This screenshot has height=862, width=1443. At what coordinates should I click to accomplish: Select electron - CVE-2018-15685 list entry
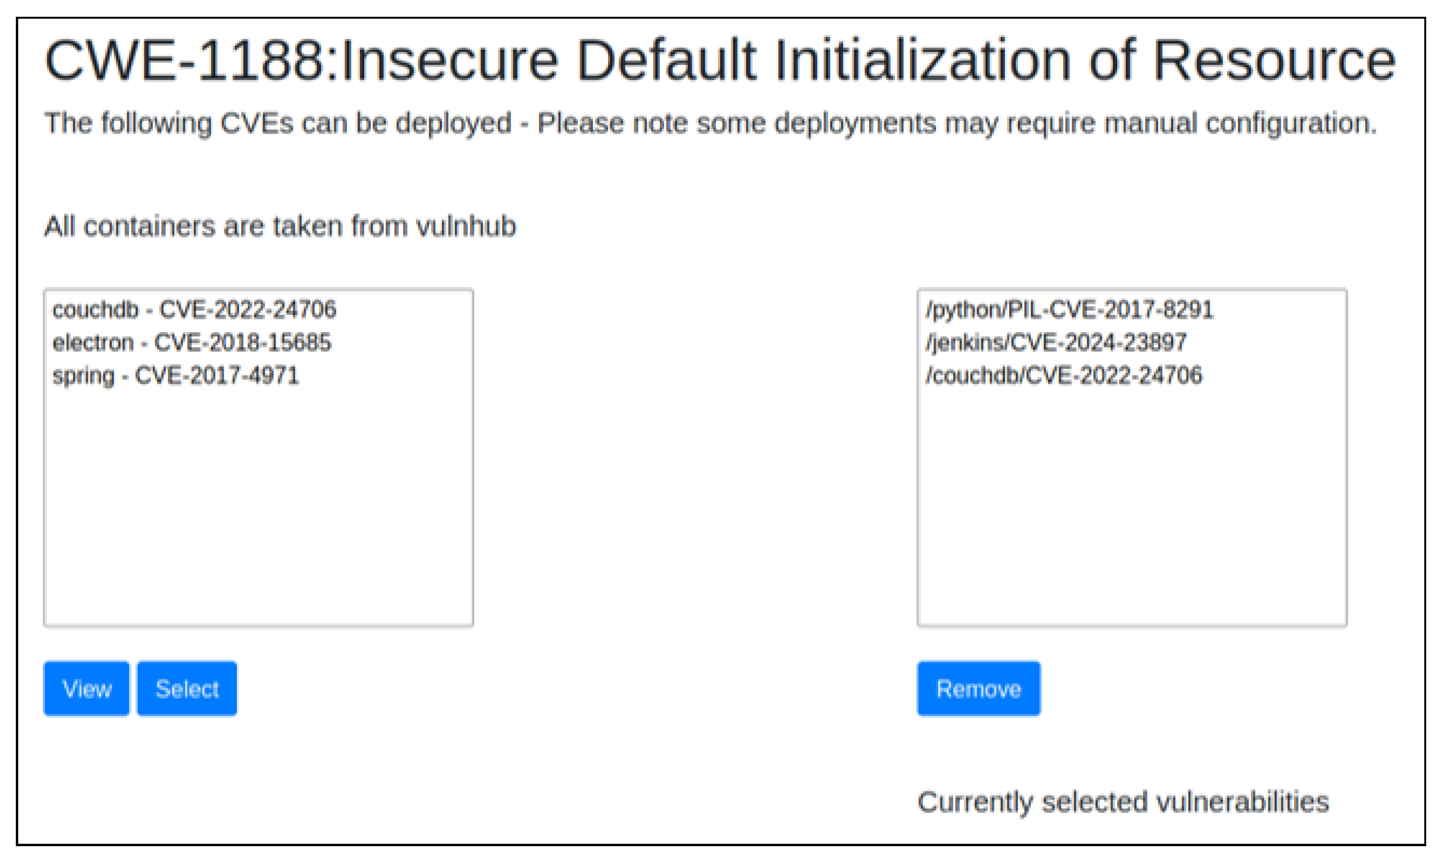(x=192, y=343)
